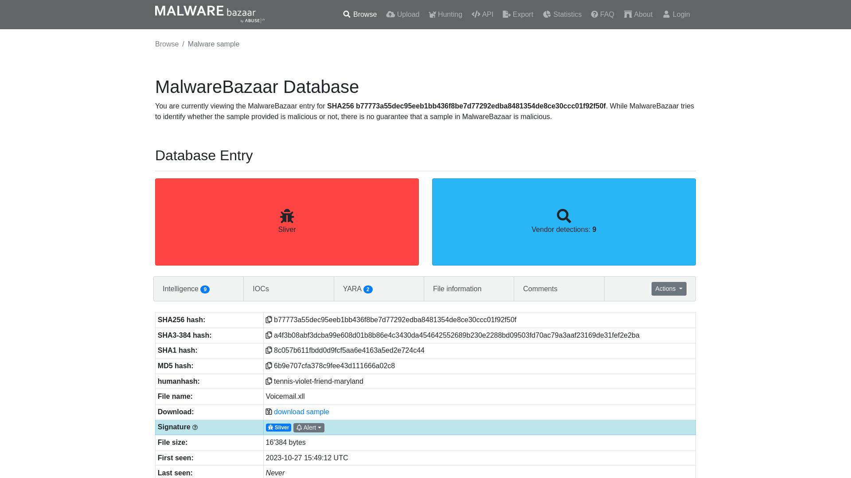
Task: Click the Upload cloud icon
Action: (x=390, y=15)
